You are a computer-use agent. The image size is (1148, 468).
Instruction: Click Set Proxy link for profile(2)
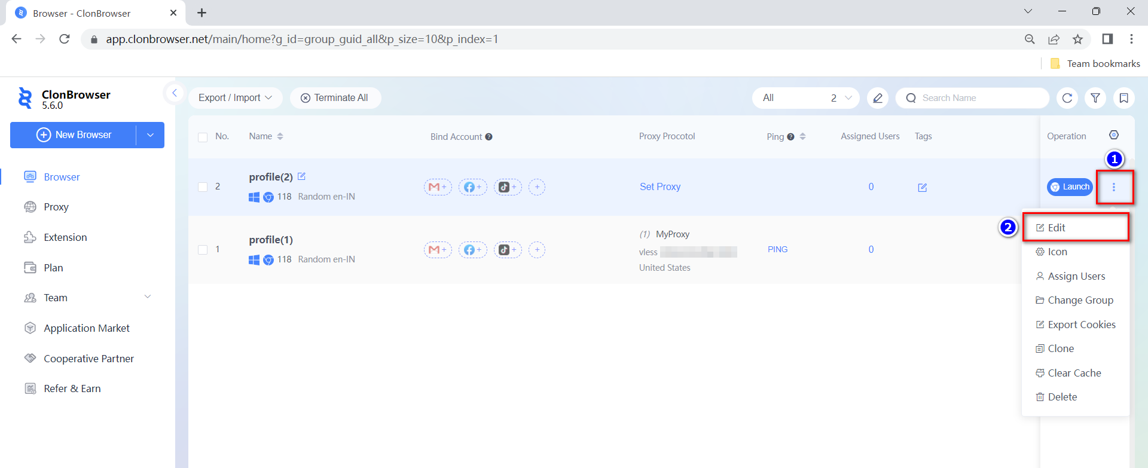[660, 186]
